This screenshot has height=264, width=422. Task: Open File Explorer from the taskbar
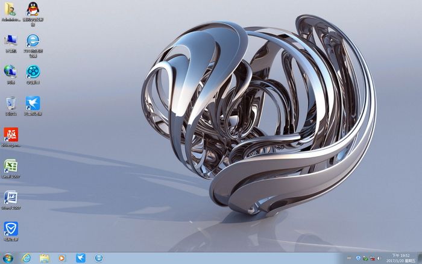(x=44, y=258)
